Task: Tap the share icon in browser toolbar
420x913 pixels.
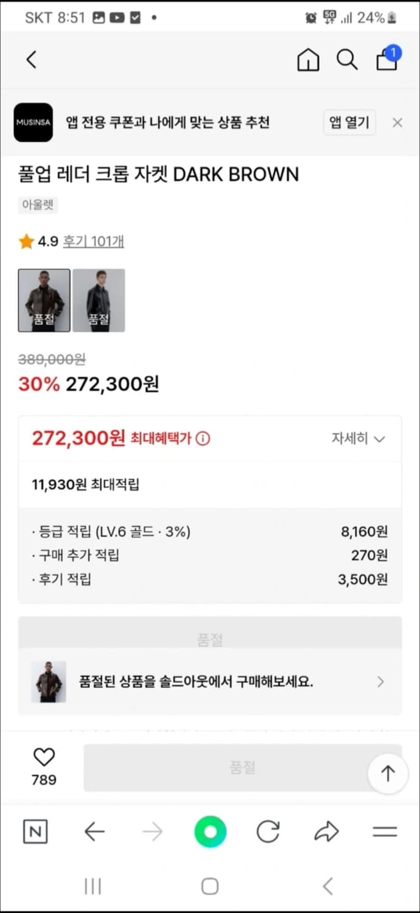Action: 327,831
